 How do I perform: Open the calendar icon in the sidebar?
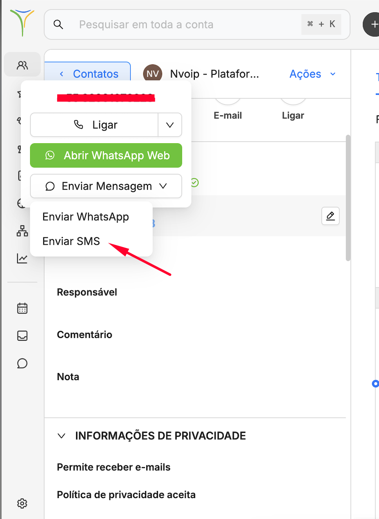click(22, 308)
